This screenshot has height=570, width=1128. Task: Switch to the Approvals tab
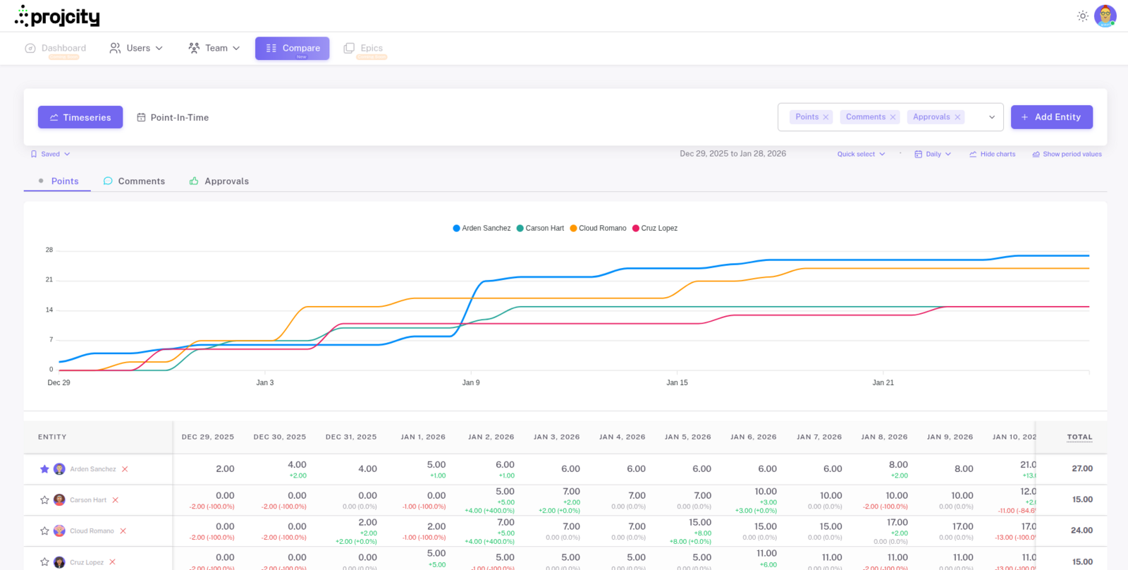pos(219,181)
